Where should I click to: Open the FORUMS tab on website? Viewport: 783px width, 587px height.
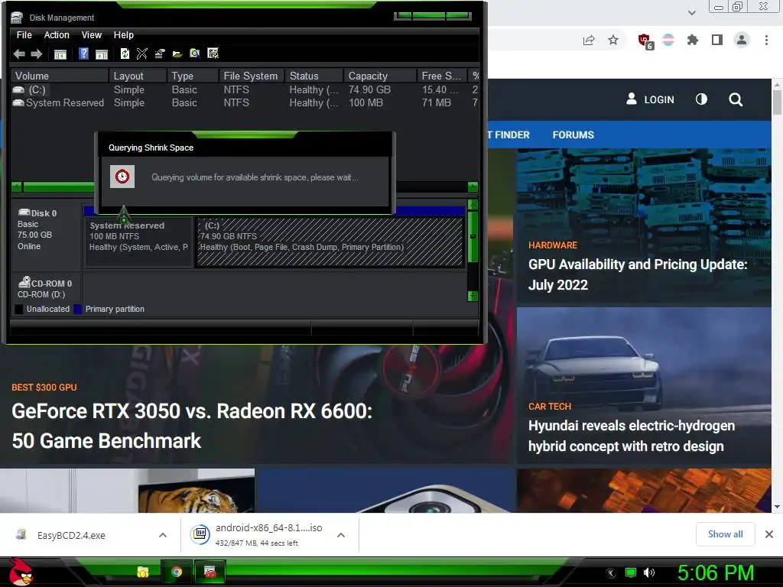pyautogui.click(x=573, y=135)
